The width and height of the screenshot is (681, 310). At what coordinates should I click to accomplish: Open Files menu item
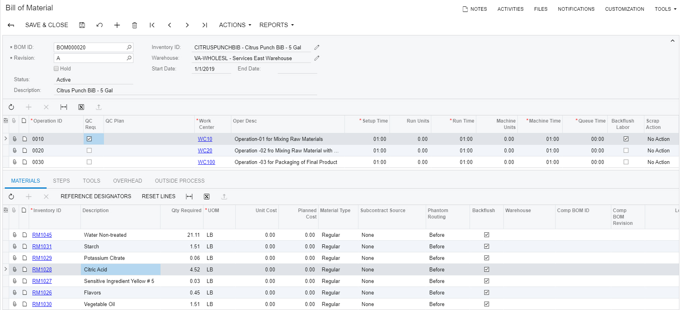click(541, 9)
